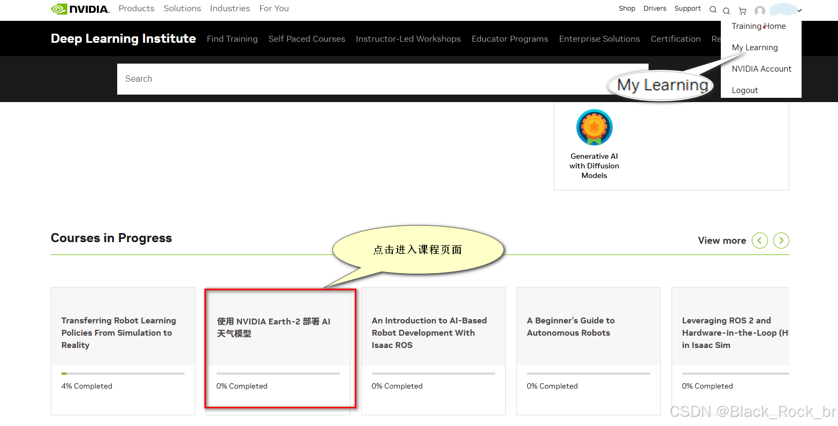Select My Learning in account menu

755,48
